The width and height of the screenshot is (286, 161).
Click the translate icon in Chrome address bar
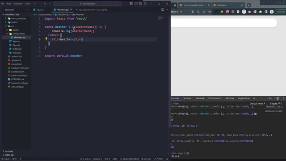pos(193,12)
